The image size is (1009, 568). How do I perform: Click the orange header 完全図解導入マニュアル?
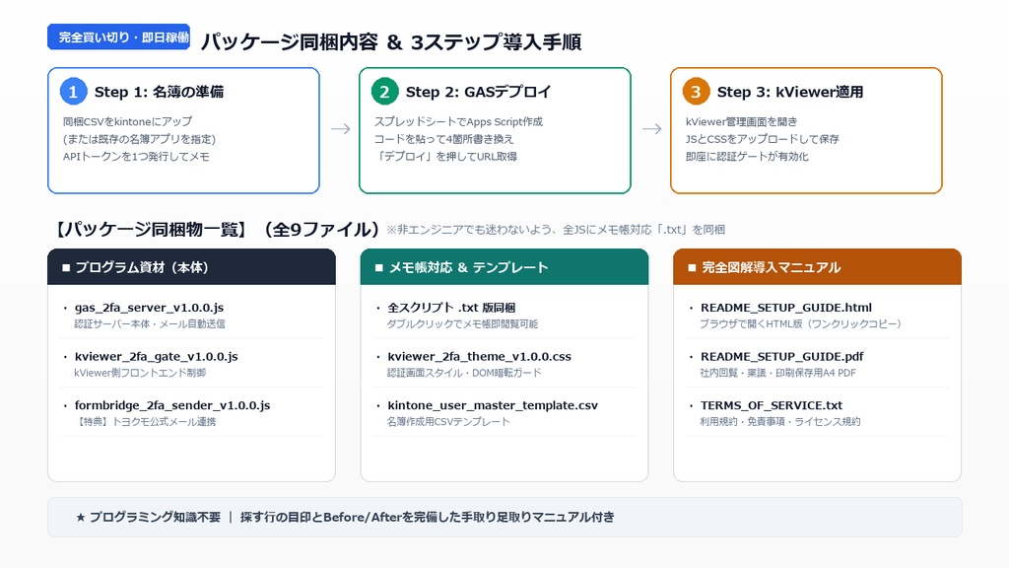(x=817, y=266)
